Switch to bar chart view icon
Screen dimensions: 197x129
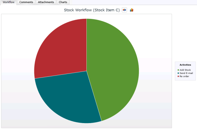pyautogui.click(x=131, y=10)
